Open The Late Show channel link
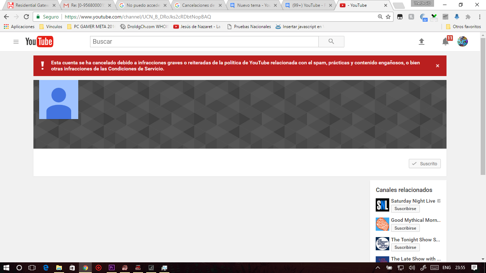The image size is (486, 273). [416, 259]
